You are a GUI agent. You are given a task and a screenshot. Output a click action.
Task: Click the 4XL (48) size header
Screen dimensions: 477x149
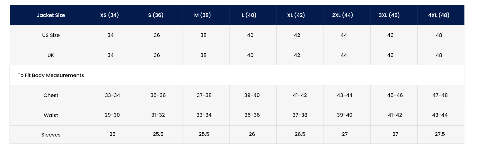439,15
